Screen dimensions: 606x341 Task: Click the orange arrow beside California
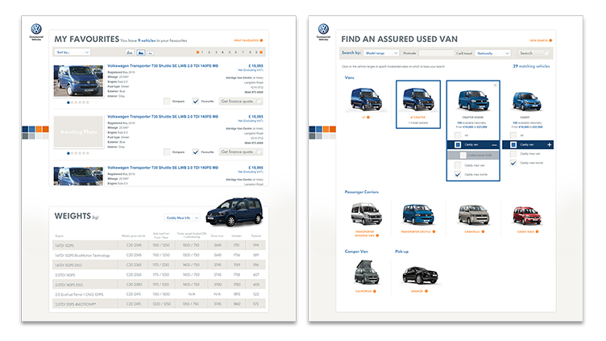375,291
